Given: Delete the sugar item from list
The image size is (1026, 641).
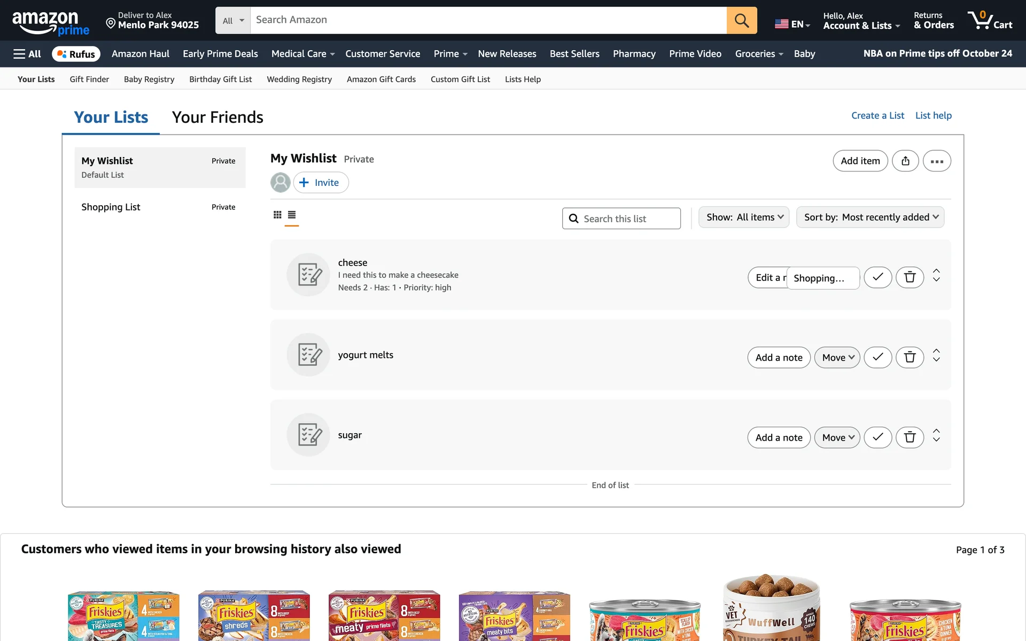Looking at the screenshot, I should point(910,437).
